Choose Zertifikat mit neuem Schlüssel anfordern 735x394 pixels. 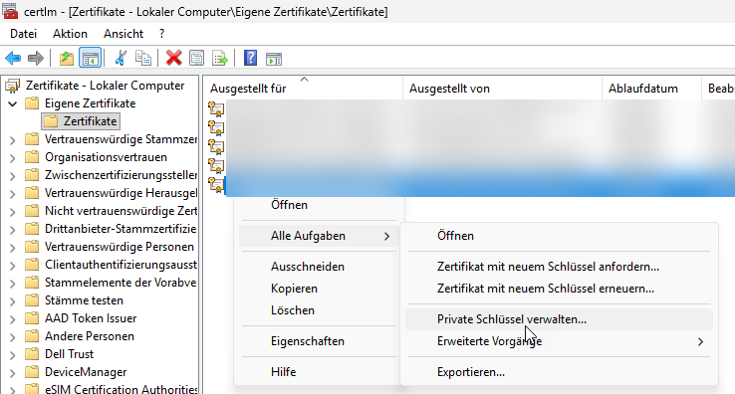coord(559,266)
